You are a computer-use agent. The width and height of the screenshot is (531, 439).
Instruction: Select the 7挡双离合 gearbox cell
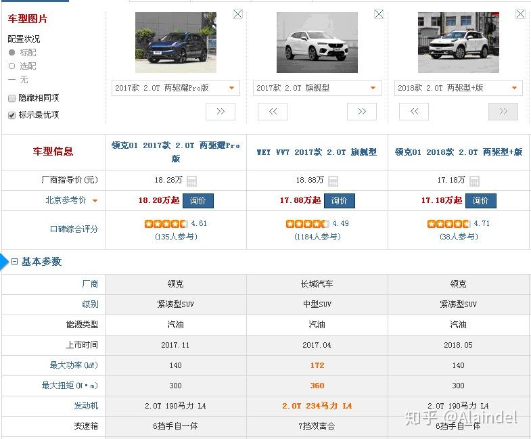(x=317, y=426)
